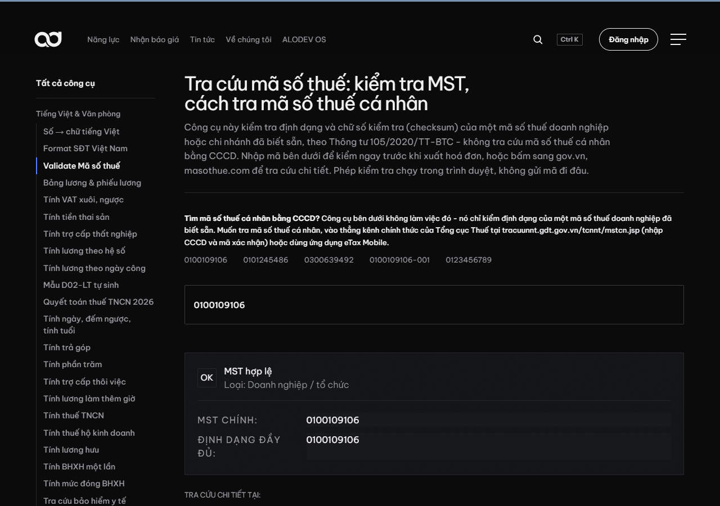Open the search magnifier icon

point(538,39)
